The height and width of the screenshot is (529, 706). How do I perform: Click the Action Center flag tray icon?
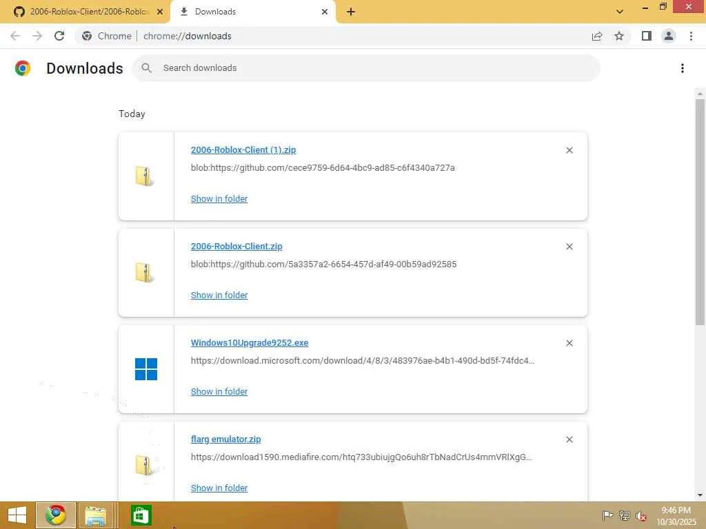607,515
